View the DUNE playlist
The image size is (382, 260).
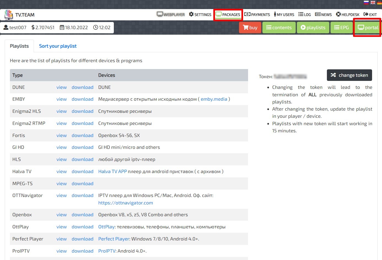click(61, 87)
